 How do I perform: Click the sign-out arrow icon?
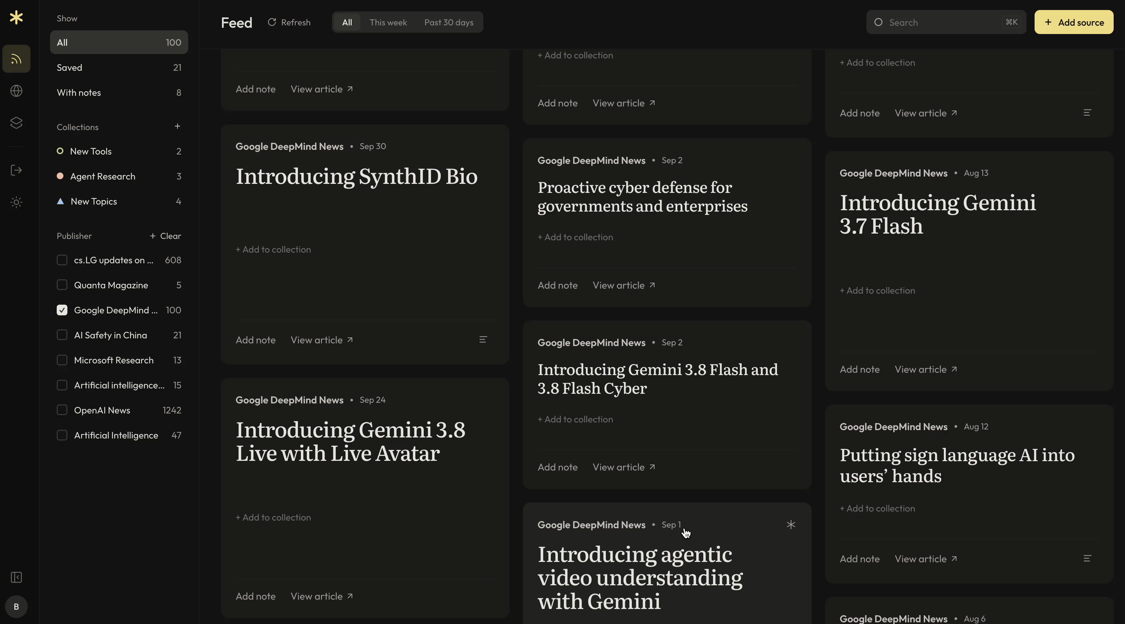[16, 170]
